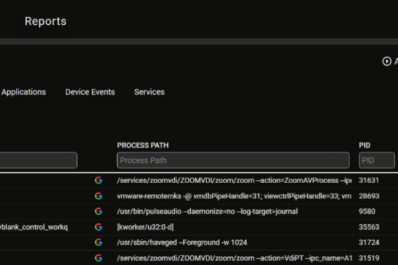Sort by the PROCESS PATH column header
The image size is (398, 265).
click(x=143, y=145)
